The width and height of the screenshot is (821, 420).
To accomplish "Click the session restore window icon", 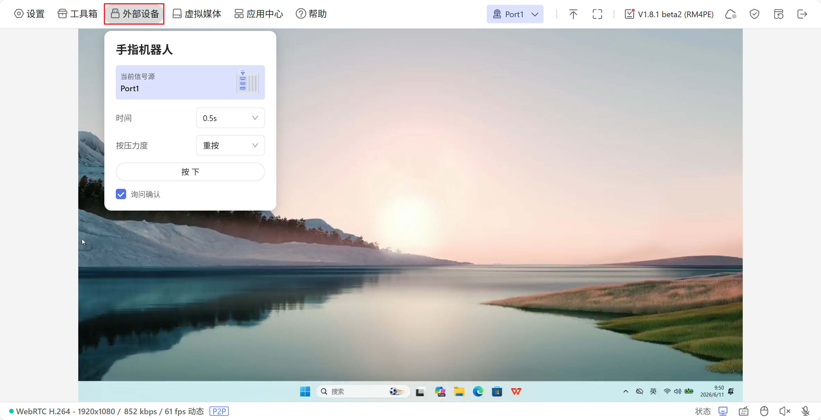I will pos(778,14).
